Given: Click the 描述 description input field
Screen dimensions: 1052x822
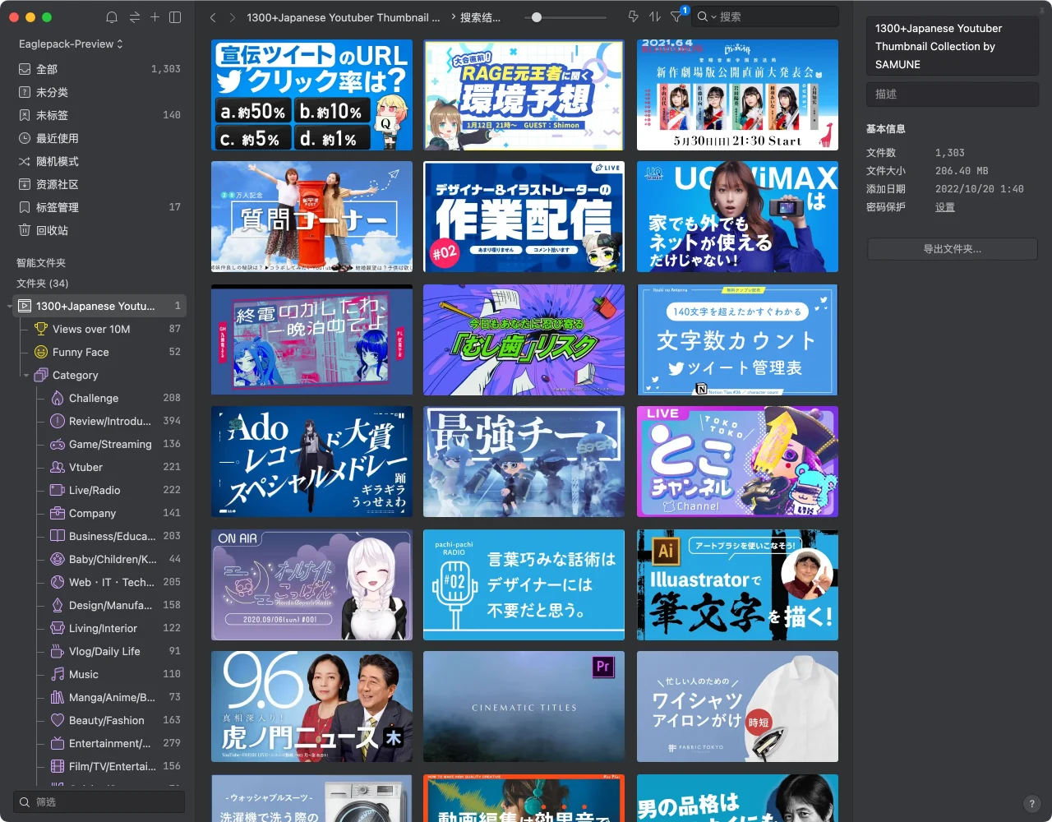Looking at the screenshot, I should click(952, 95).
